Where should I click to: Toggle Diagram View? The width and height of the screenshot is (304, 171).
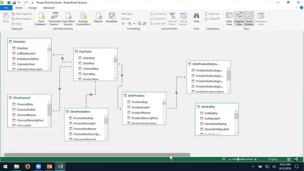(239, 19)
